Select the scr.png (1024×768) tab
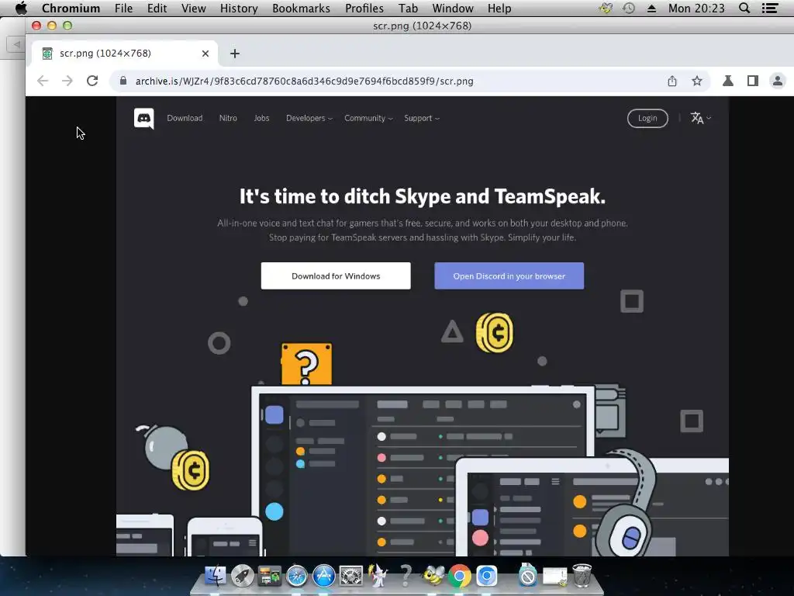 tap(125, 54)
